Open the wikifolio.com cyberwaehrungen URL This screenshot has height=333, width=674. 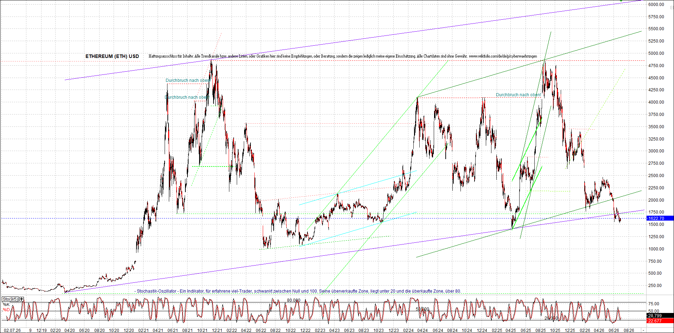point(503,56)
